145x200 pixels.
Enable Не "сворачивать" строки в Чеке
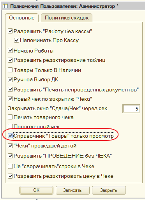coord(10,166)
